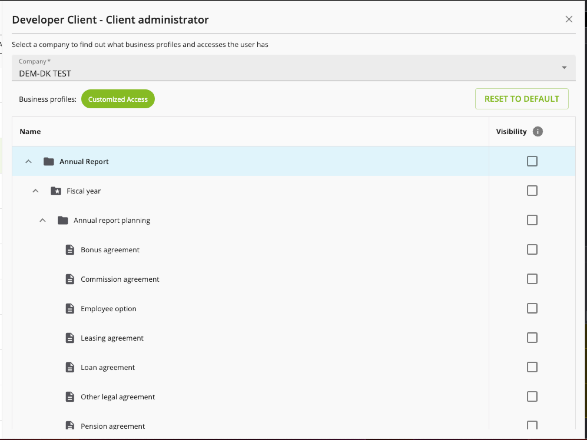The width and height of the screenshot is (587, 440).
Task: Collapse the Fiscal year tree node
Action: 36,191
